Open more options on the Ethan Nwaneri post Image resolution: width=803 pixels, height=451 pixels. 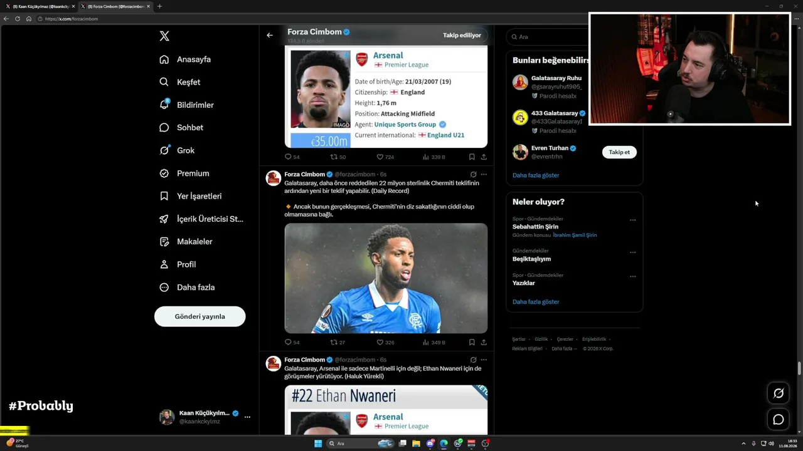[484, 360]
